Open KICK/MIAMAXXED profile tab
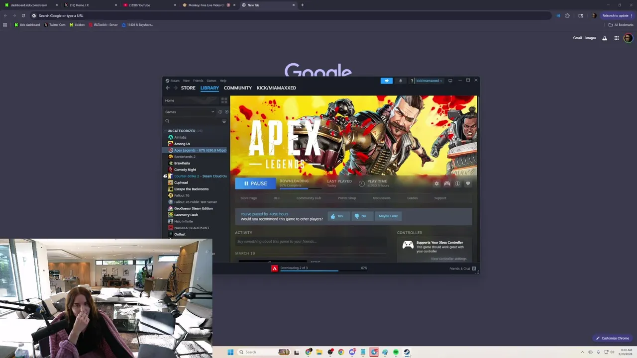The height and width of the screenshot is (358, 637). tap(276, 88)
